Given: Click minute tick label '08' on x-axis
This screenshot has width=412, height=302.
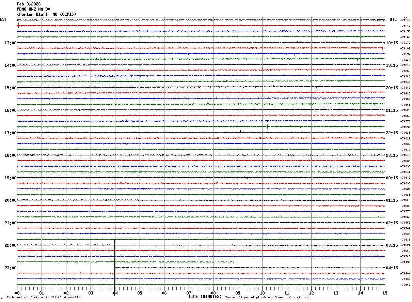Looking at the screenshot, I should point(213,293).
